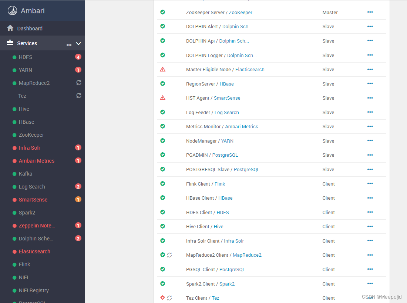Image resolution: width=407 pixels, height=303 pixels.
Task: Open PostgreSQL link beside PGADMIN
Action: pyautogui.click(x=225, y=155)
